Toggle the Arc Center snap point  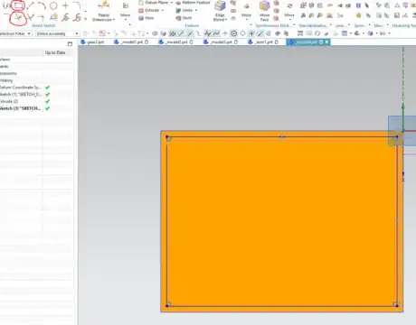pyautogui.click(x=234, y=33)
